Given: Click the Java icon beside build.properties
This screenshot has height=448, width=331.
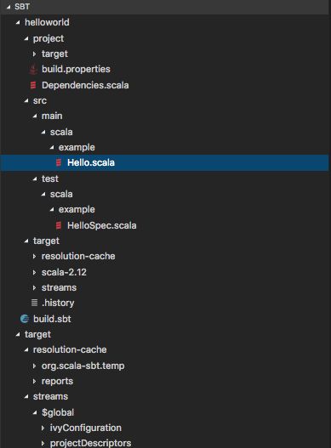Looking at the screenshot, I should point(33,70).
